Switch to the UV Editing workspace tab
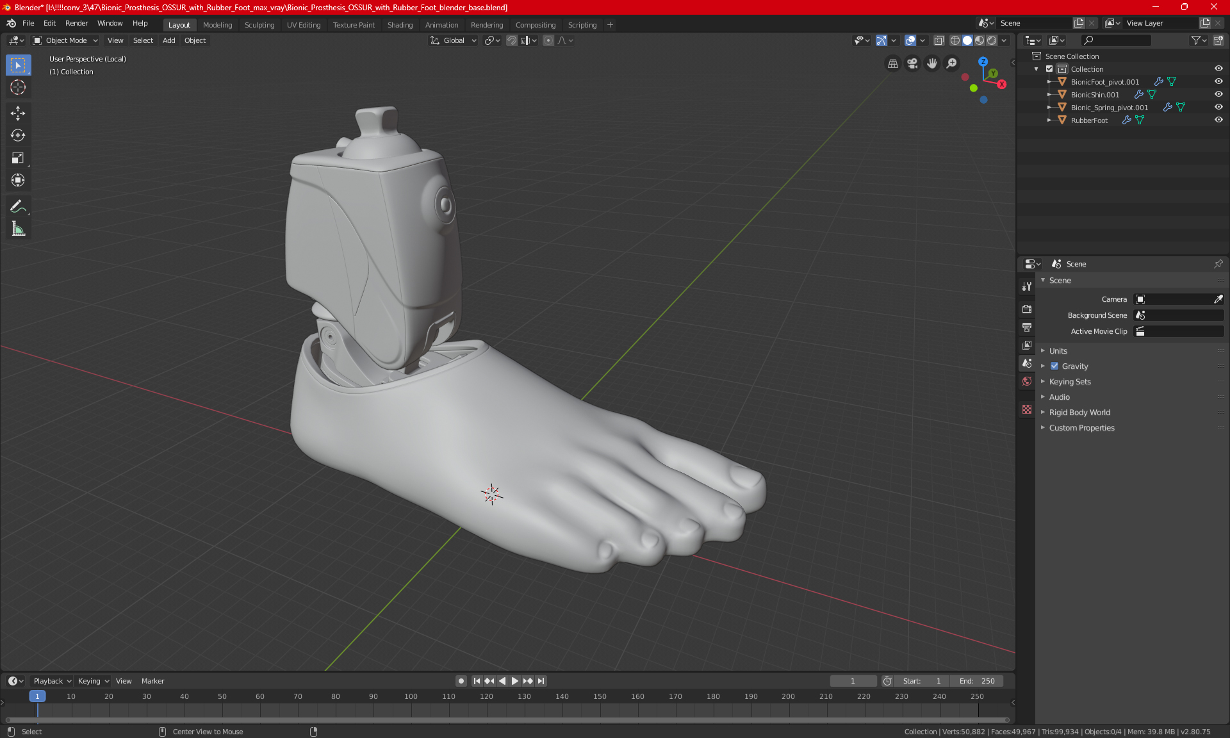The height and width of the screenshot is (738, 1230). point(304,25)
